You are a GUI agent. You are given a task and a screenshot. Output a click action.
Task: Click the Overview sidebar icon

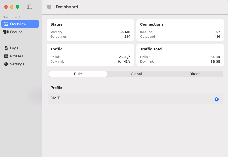(x=6, y=24)
